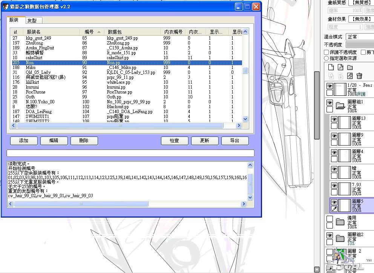This screenshot has width=374, height=273.
Task: Create a new normal layer
Action: click(331, 67)
